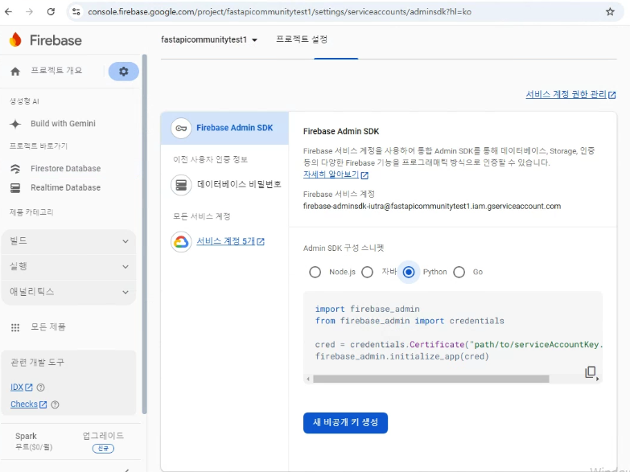The width and height of the screenshot is (630, 472).
Task: Click the 모든 제품 grid icon
Action: [x=15, y=327]
